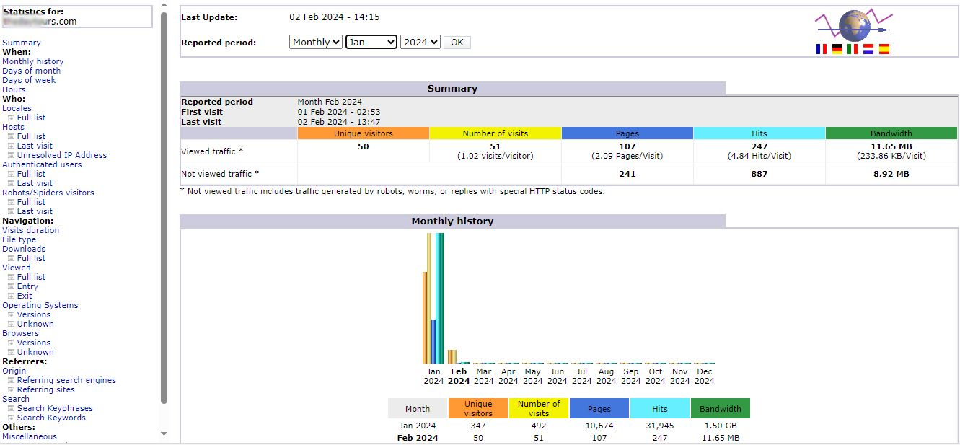Open the Authenticated users report
Viewport: 960px width, 445px height.
coord(42,164)
